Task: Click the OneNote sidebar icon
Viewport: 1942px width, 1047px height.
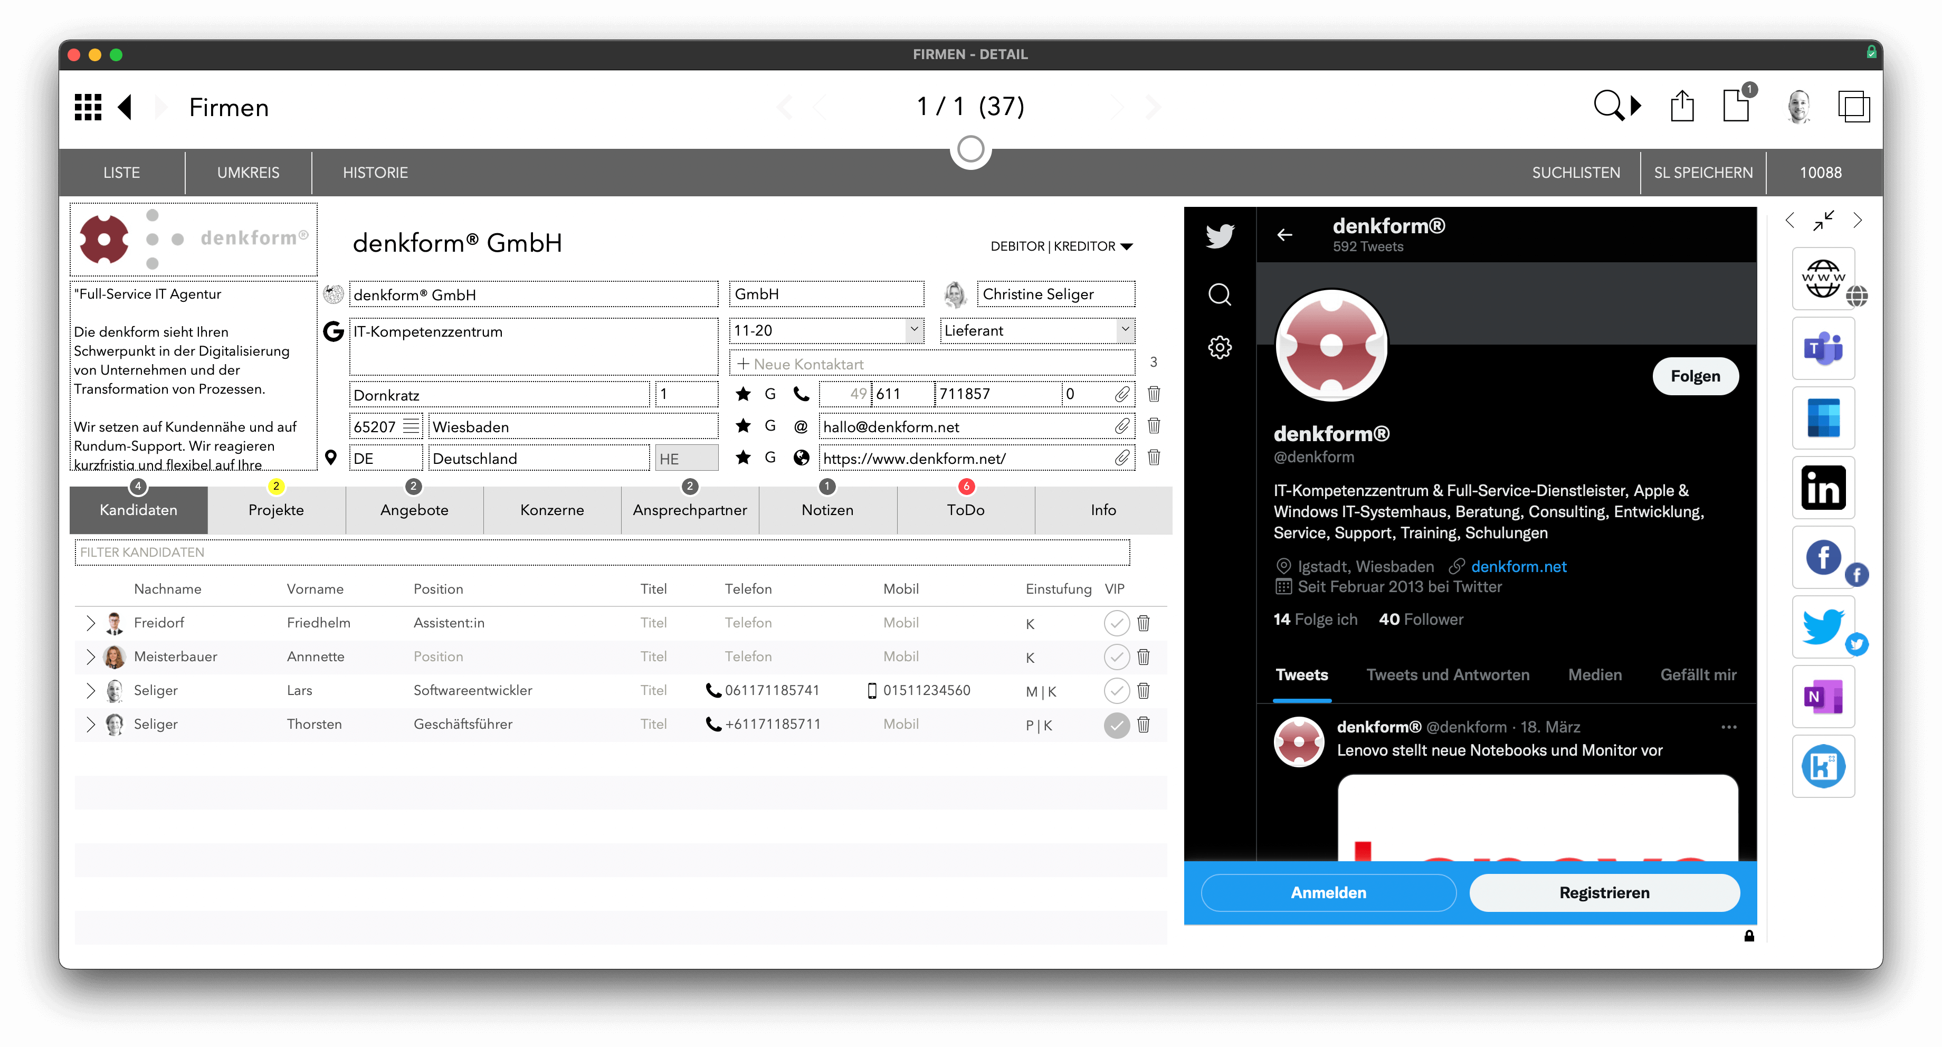Action: pos(1822,697)
